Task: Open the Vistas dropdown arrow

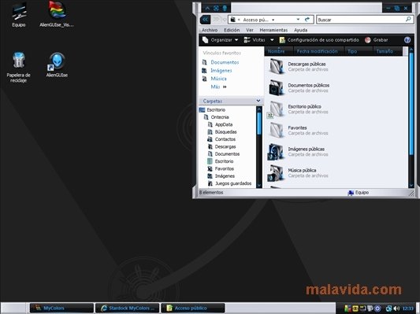Action: pos(272,40)
